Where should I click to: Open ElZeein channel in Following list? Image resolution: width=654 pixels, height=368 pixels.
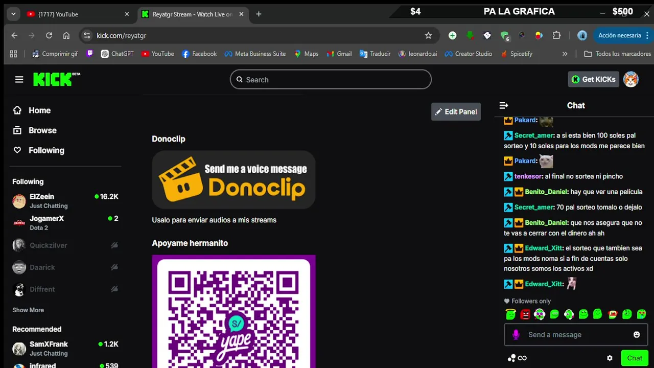[65, 201]
